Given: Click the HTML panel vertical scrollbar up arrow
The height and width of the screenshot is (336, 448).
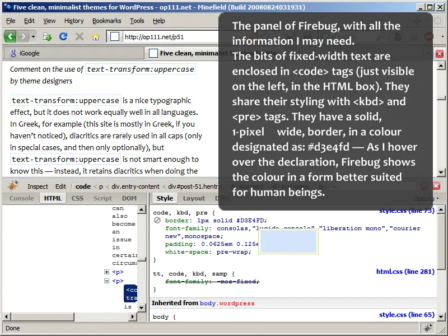Looking at the screenshot, I should pos(142,209).
